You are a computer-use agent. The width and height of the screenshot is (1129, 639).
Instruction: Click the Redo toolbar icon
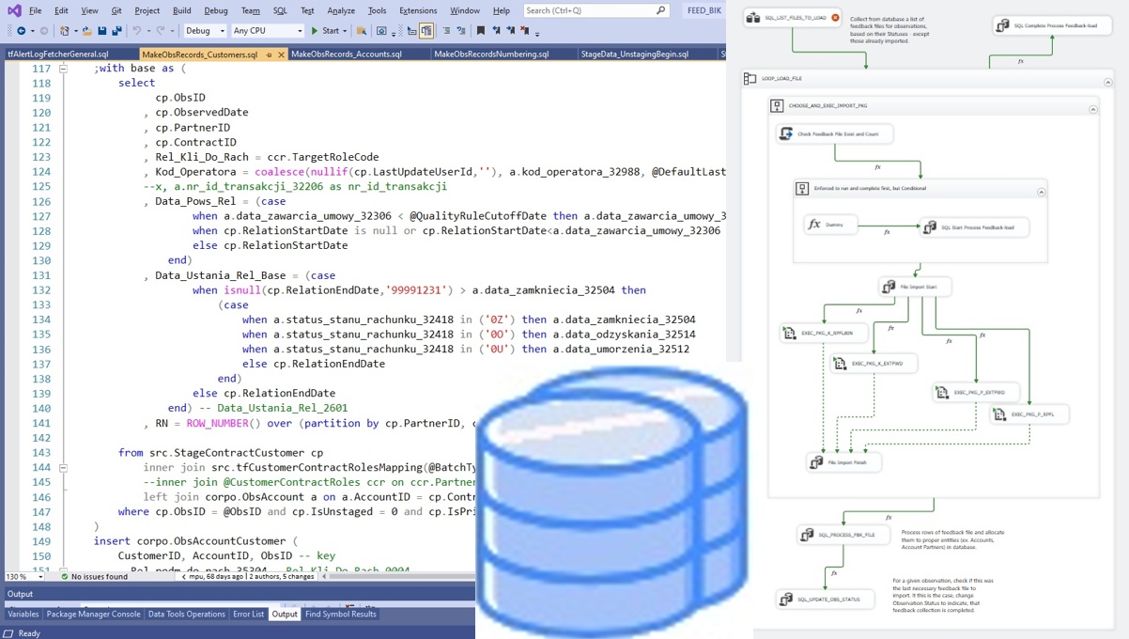click(x=161, y=31)
